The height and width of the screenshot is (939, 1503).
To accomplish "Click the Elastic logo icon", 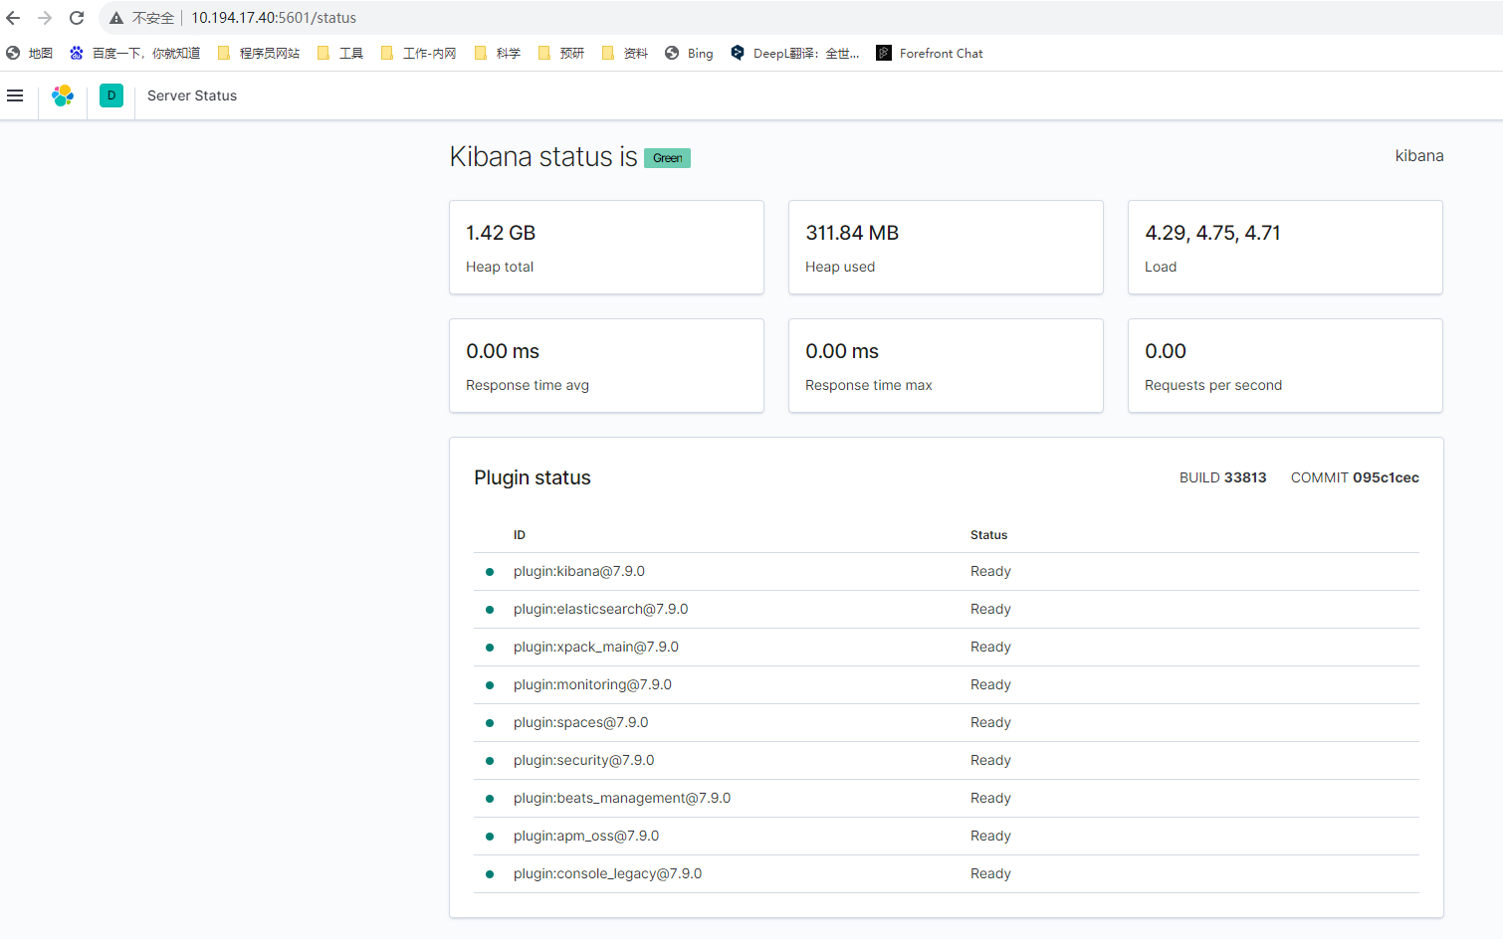I will click(63, 95).
